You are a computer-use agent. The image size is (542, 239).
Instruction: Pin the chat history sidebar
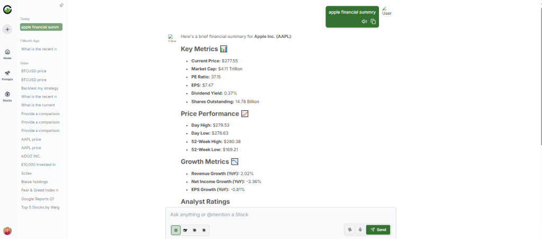click(61, 5)
